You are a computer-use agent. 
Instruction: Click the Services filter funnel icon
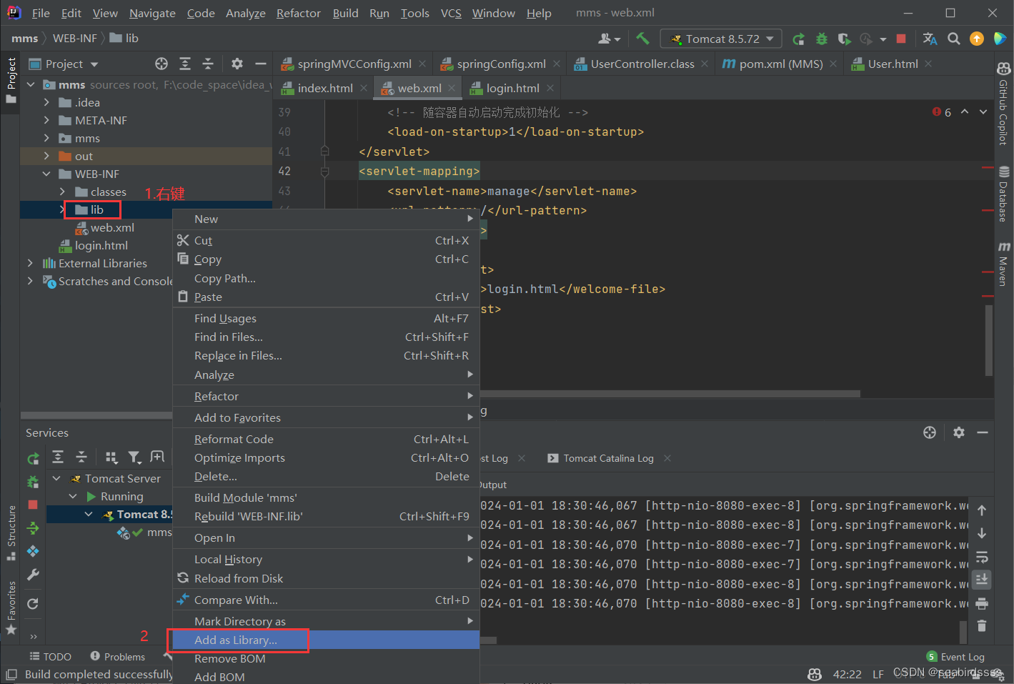(x=134, y=457)
